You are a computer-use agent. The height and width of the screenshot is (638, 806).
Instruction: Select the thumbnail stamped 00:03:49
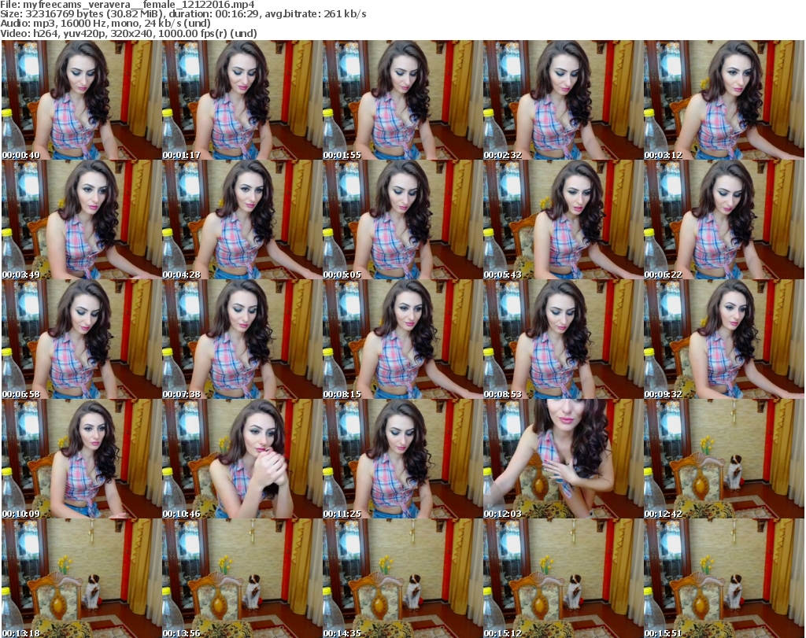(81, 219)
